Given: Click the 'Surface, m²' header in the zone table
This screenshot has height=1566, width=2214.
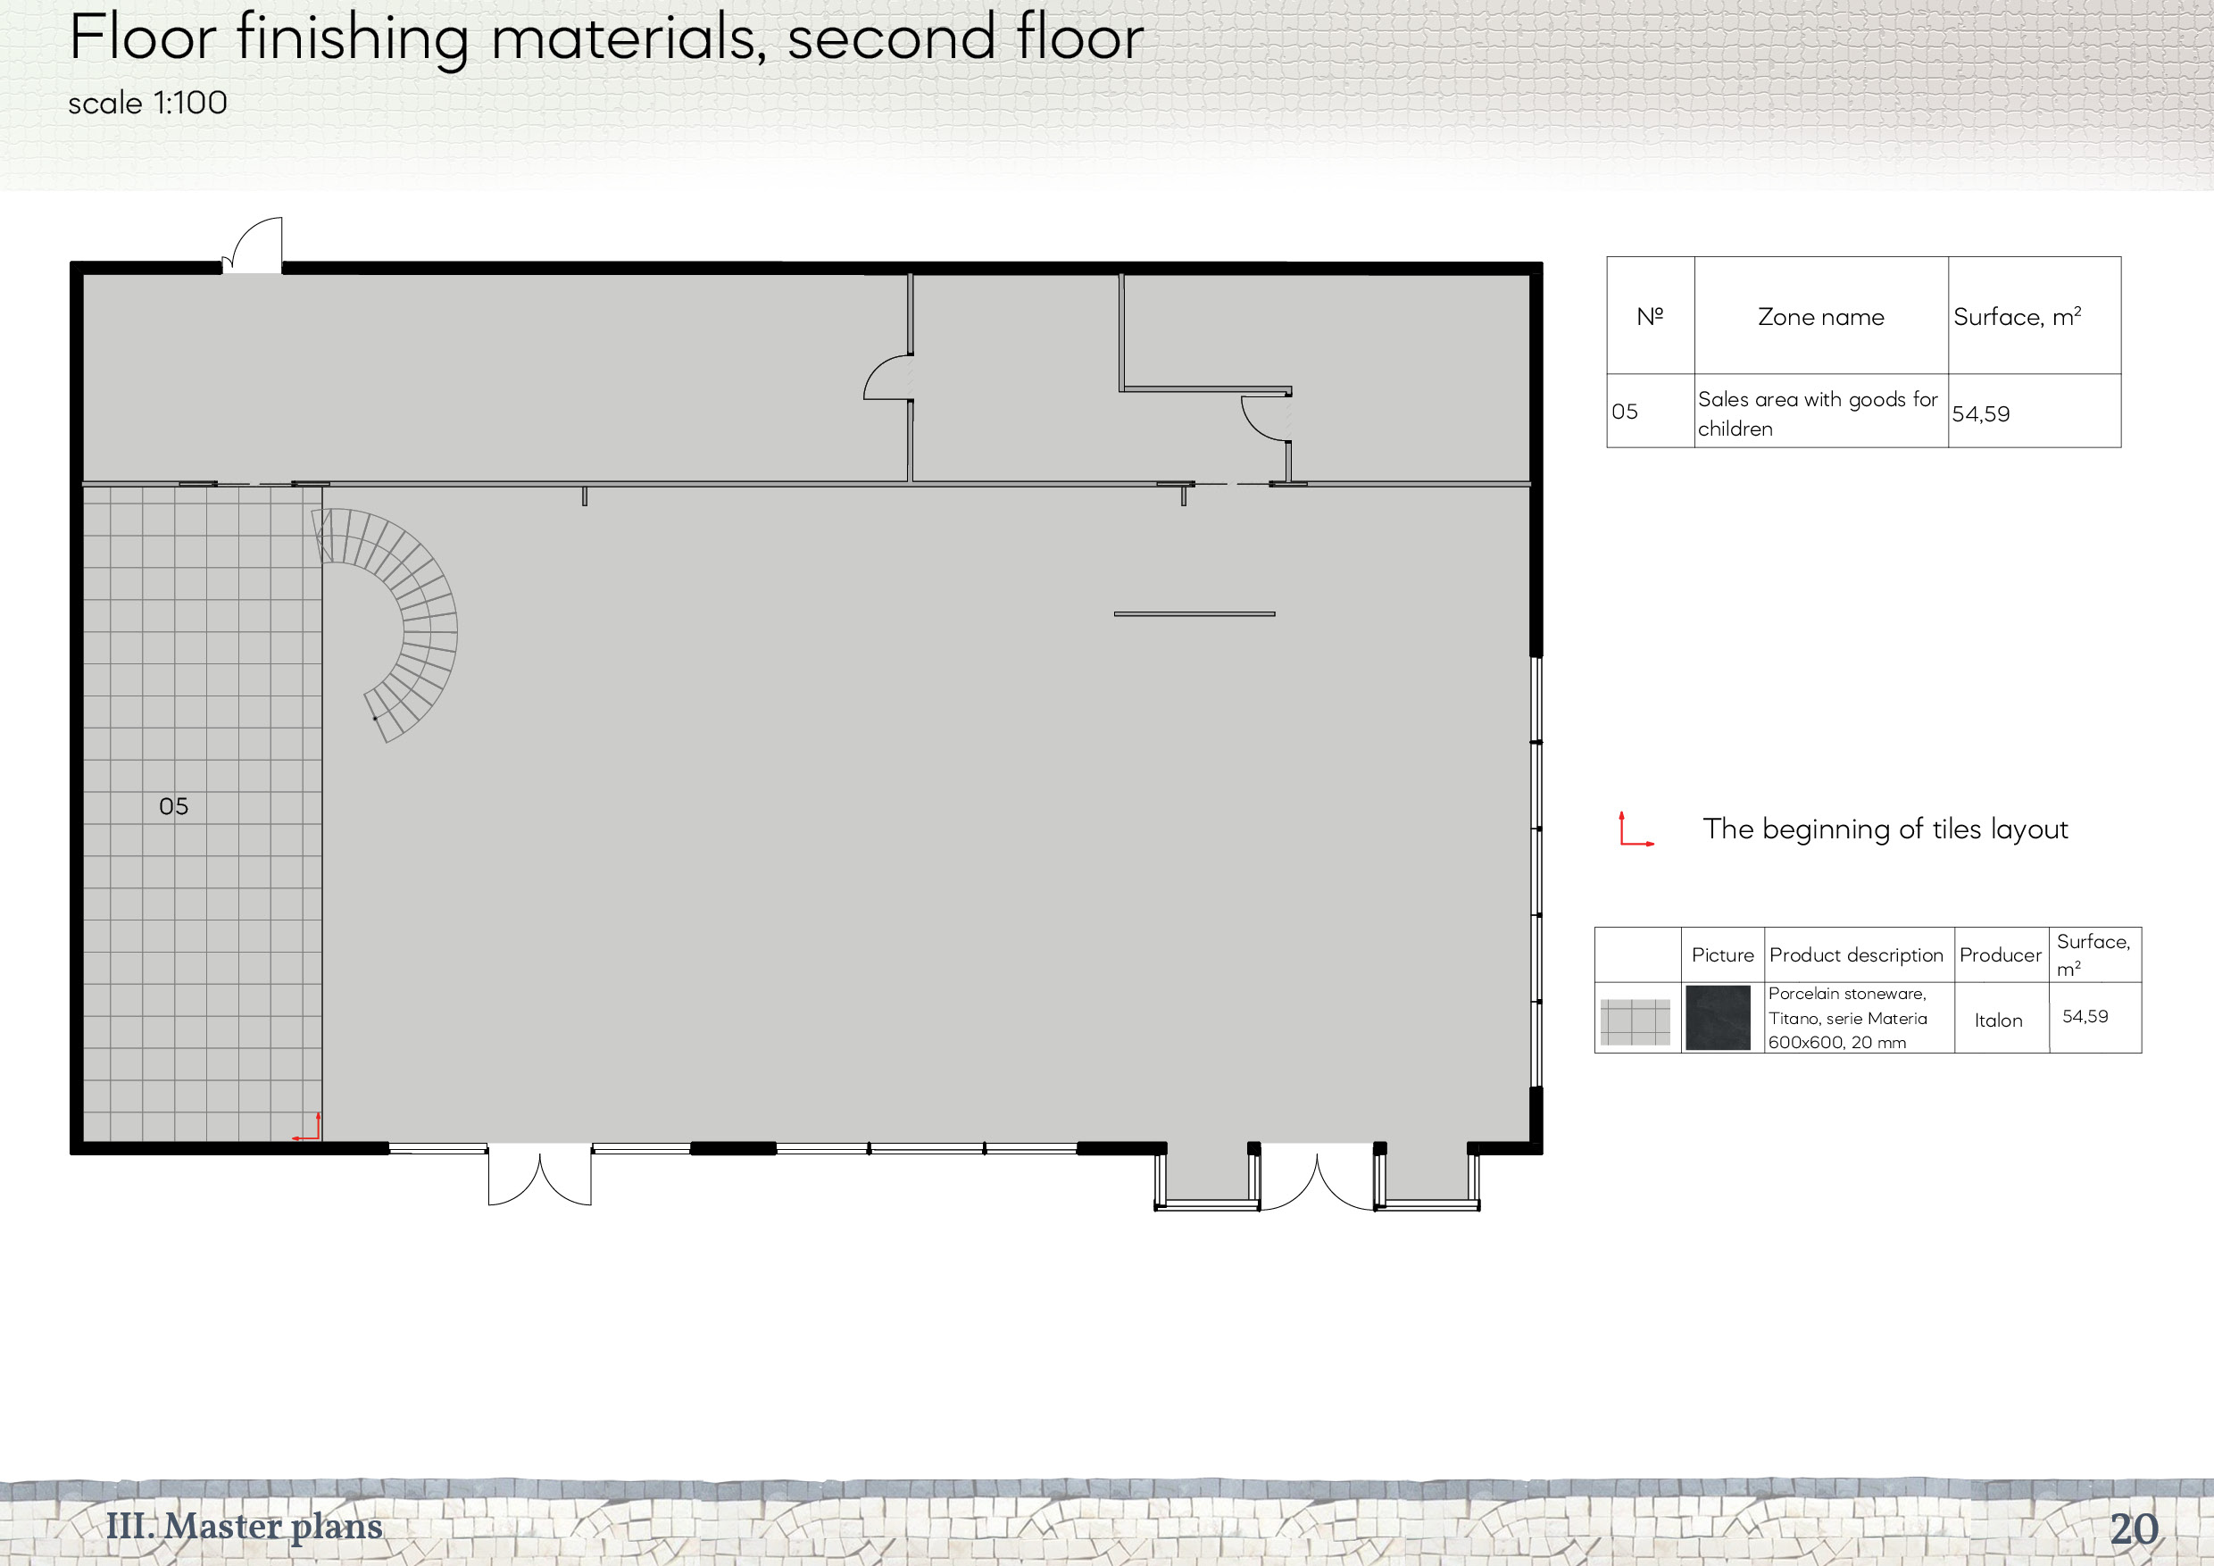Looking at the screenshot, I should coord(2018,316).
